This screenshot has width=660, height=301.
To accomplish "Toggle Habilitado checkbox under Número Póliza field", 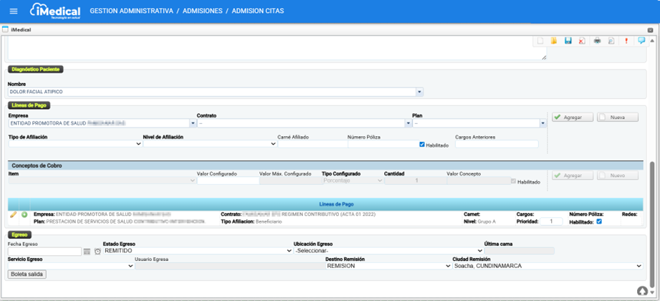I will tap(422, 145).
